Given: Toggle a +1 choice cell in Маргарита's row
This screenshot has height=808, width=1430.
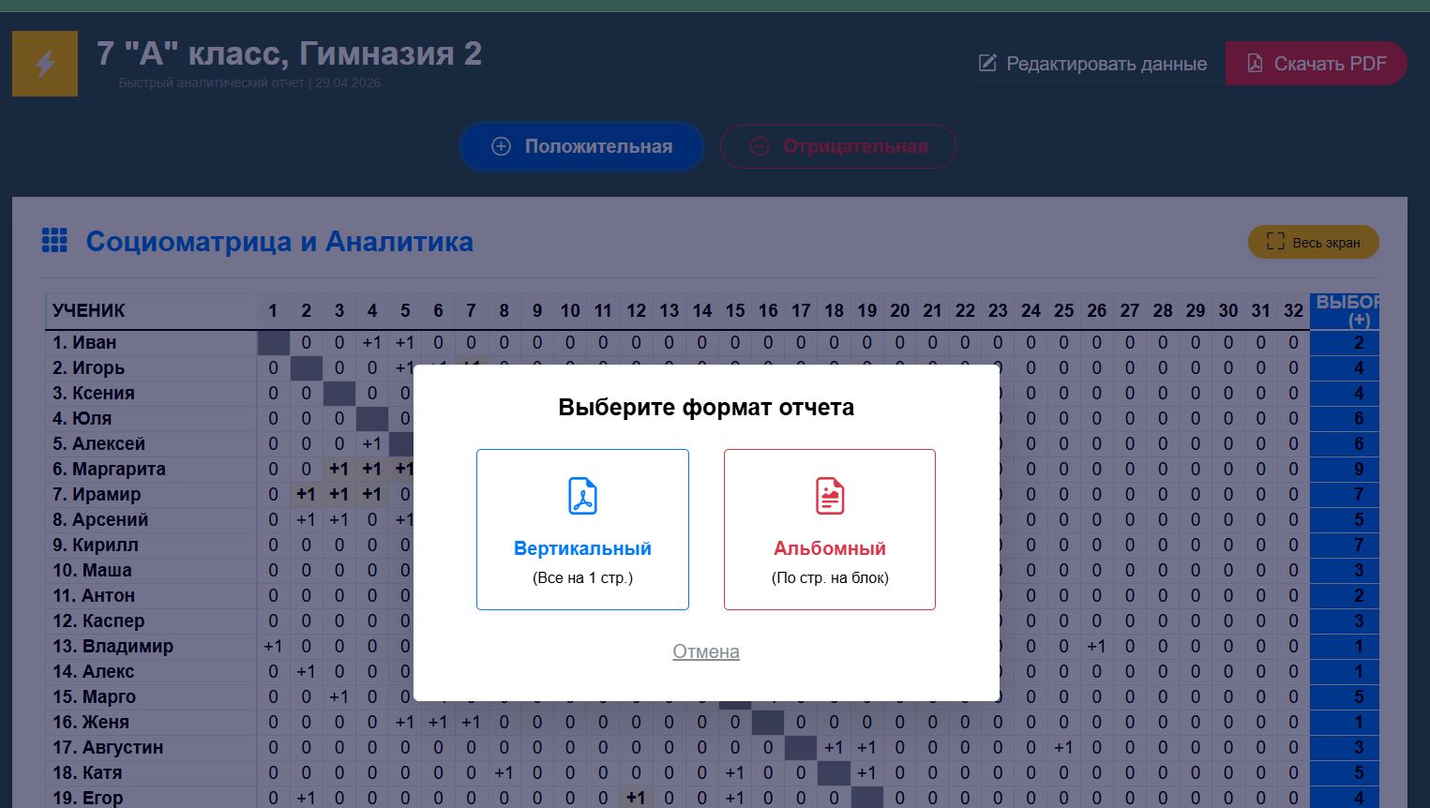Looking at the screenshot, I should click(x=339, y=469).
